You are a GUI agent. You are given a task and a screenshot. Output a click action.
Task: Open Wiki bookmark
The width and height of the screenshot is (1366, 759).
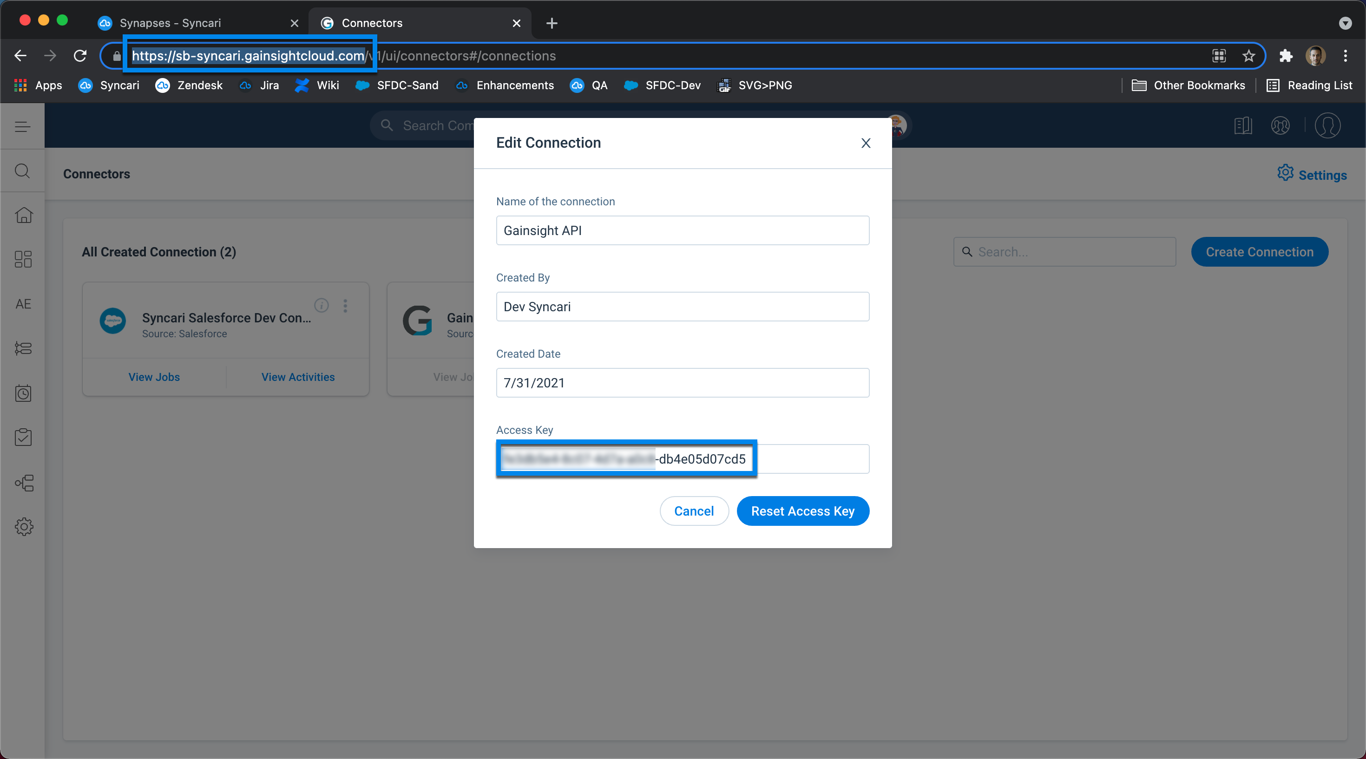[317, 85]
